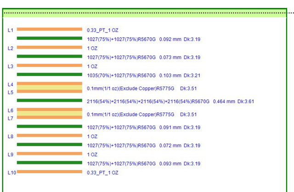Click the 0.103 mm prepreg thickness value
The height and width of the screenshot is (192, 294).
(x=170, y=76)
